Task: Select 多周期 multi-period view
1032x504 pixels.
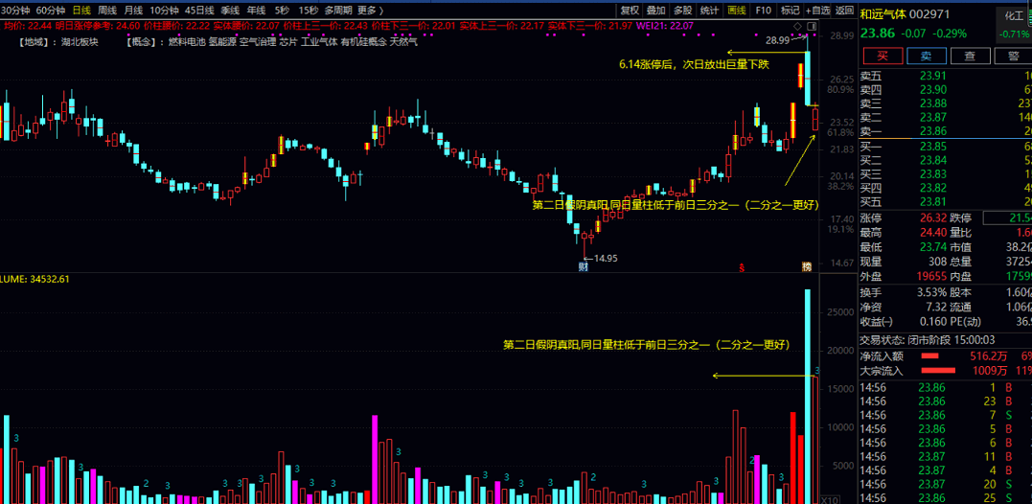Action: point(338,10)
